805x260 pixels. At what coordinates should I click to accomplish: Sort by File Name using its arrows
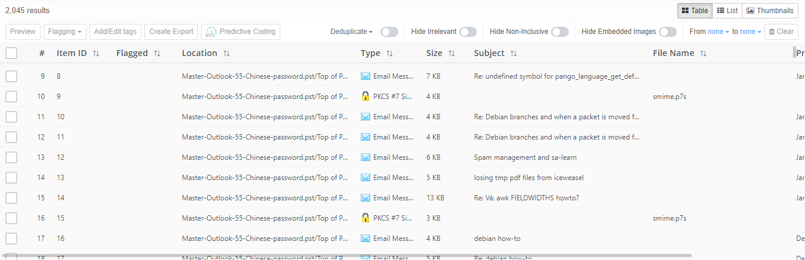(x=703, y=54)
